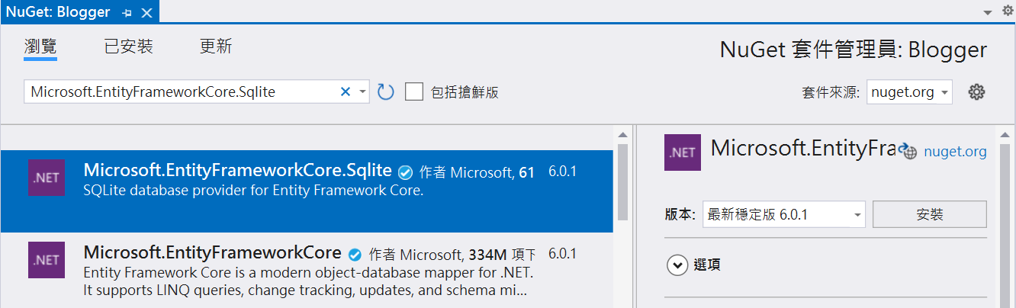Open the search history dropdown arrow
Screen dimensions: 1016x308
click(362, 92)
